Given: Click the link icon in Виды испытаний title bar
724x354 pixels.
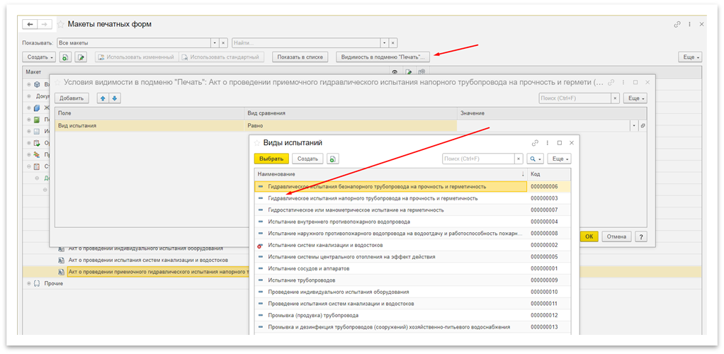Looking at the screenshot, I should point(535,143).
